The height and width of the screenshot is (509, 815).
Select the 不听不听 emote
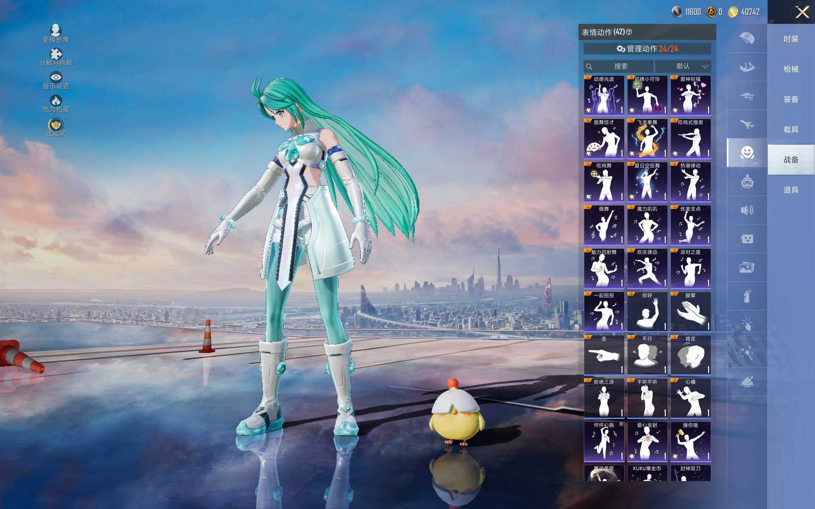647,398
